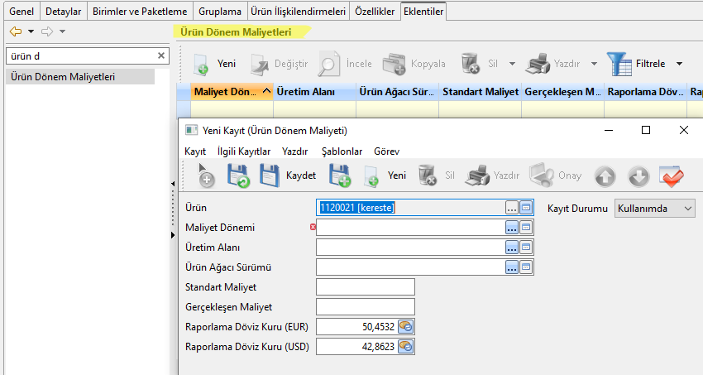Open the Kayıt Durumu dropdown
The image size is (703, 375).
(x=654, y=208)
